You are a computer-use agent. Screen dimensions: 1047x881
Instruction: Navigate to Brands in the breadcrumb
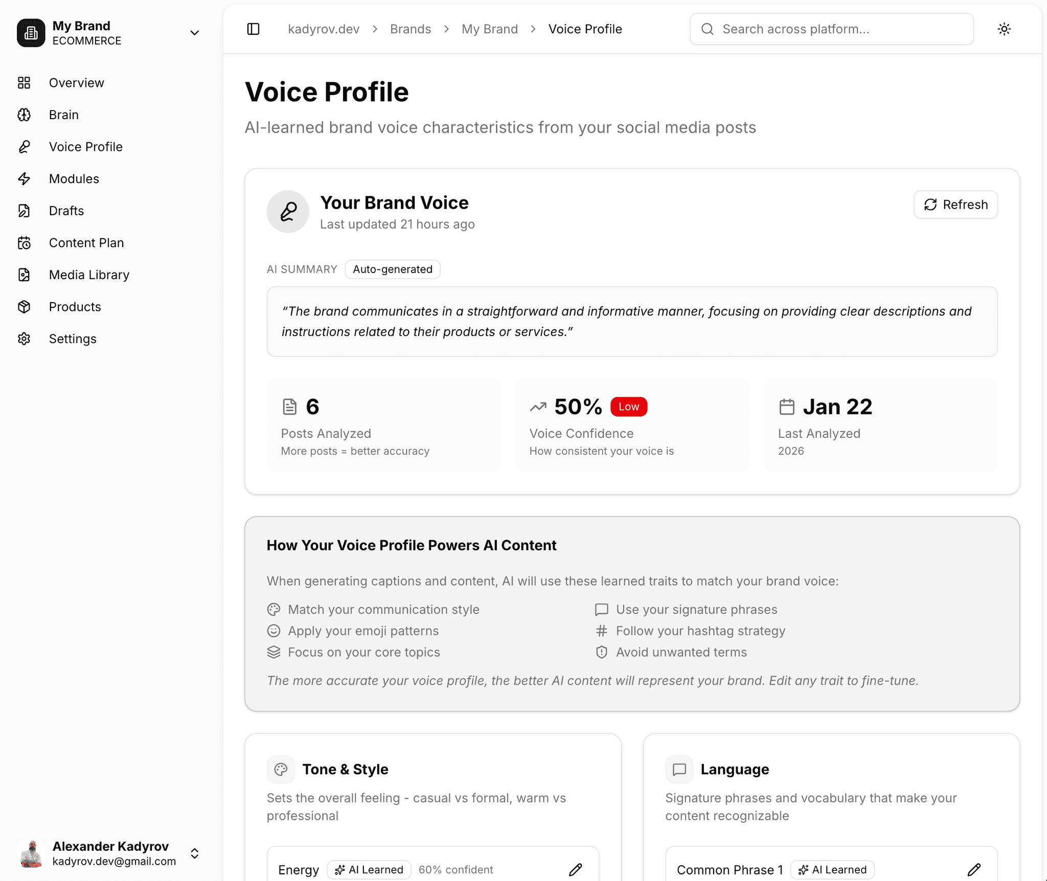pos(411,29)
